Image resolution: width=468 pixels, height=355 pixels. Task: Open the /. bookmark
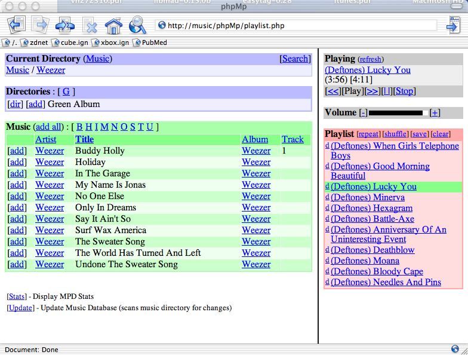(10, 43)
